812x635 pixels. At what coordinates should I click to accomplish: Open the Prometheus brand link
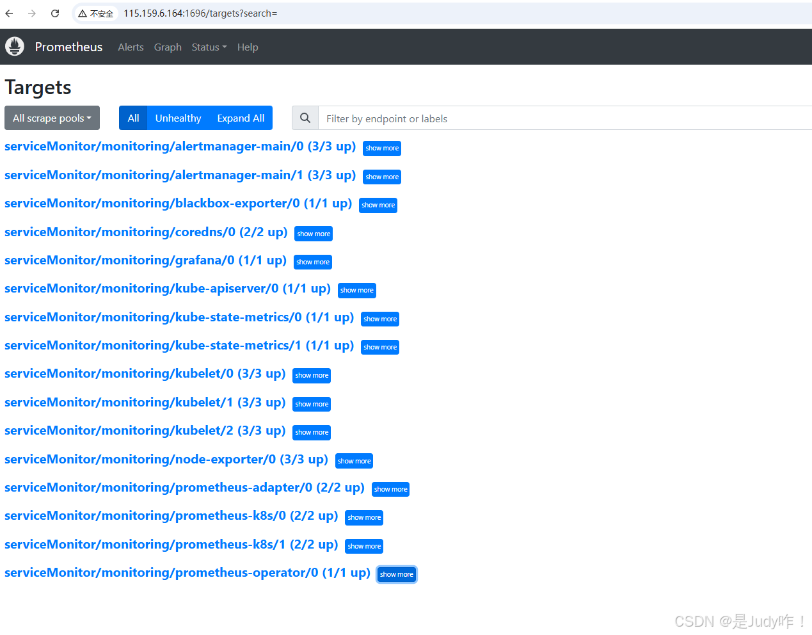68,47
